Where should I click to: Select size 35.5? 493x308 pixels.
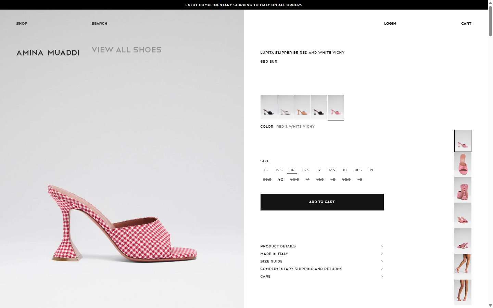click(x=279, y=170)
